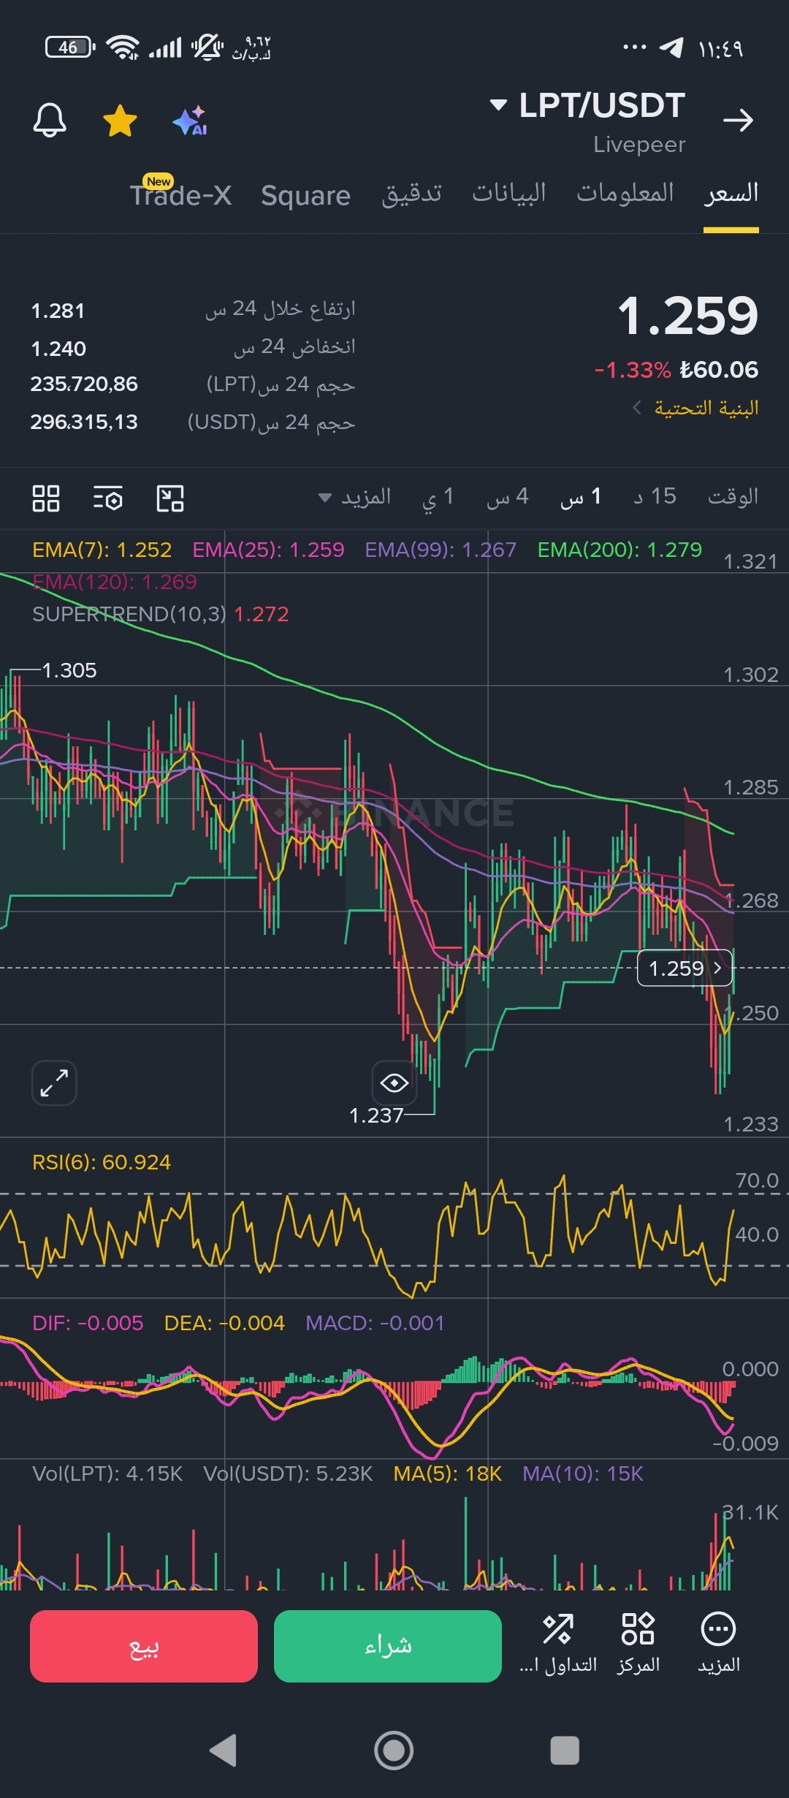Image resolution: width=789 pixels, height=1798 pixels.
Task: Tap the 24h low value 1.240
Action: click(x=58, y=349)
